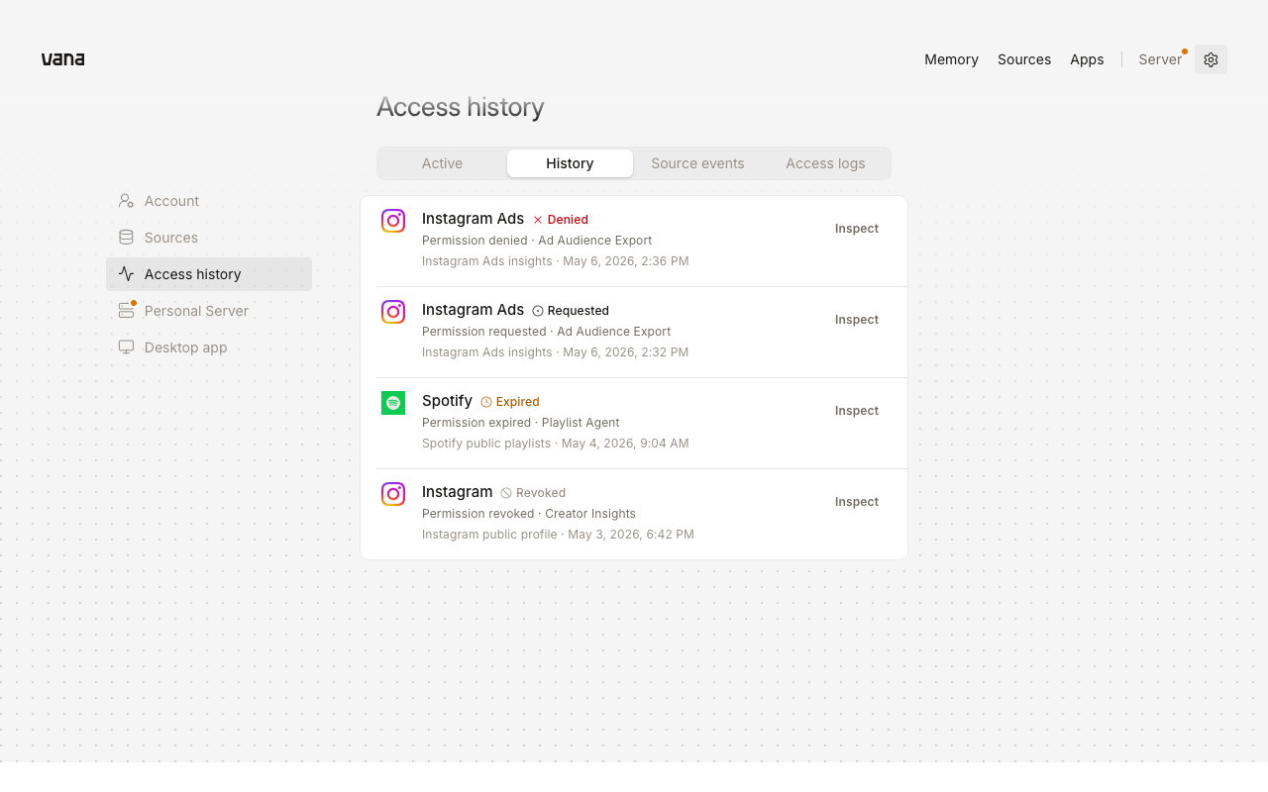Screen dimensions: 1268x792
Task: Click the 'Requested' status label
Action: point(579,311)
